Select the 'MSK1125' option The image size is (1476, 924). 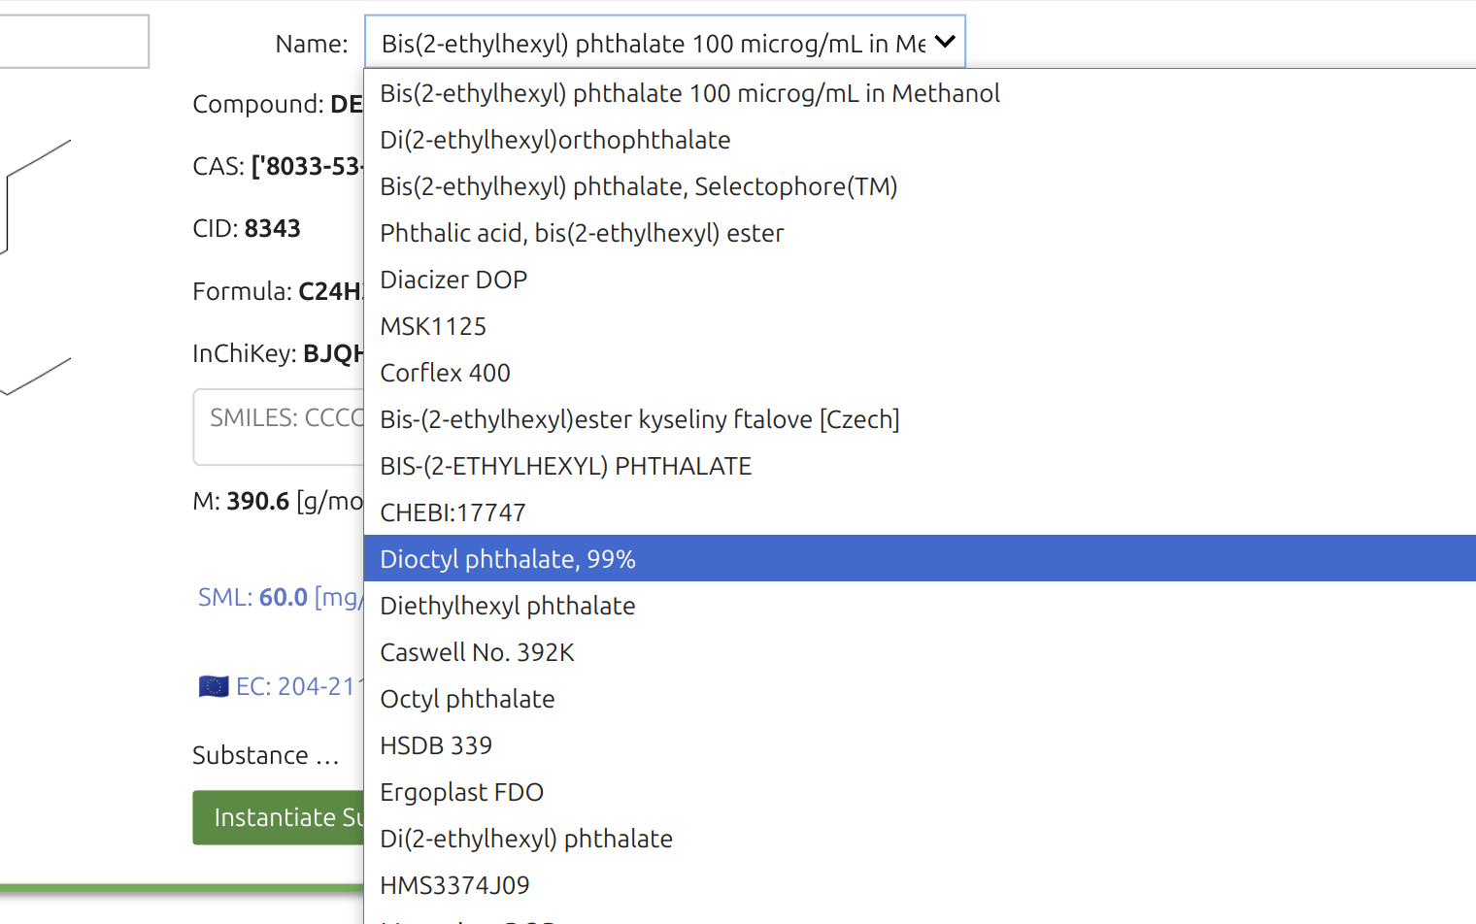[920, 326]
